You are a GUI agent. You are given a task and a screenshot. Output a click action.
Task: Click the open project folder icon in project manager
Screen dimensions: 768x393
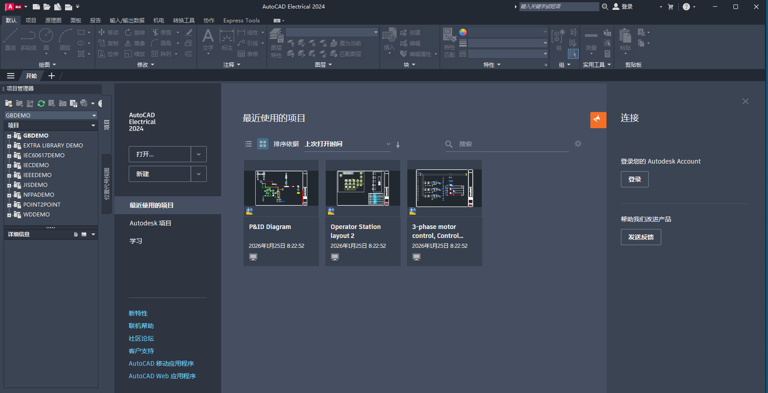coord(9,104)
